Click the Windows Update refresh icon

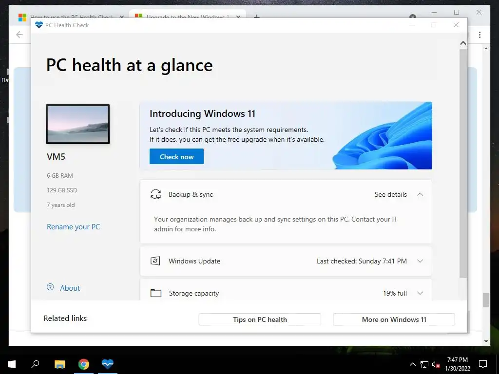[155, 261]
